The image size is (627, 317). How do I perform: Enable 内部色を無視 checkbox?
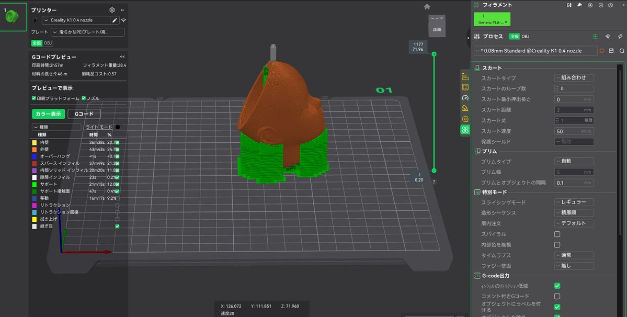(x=557, y=245)
